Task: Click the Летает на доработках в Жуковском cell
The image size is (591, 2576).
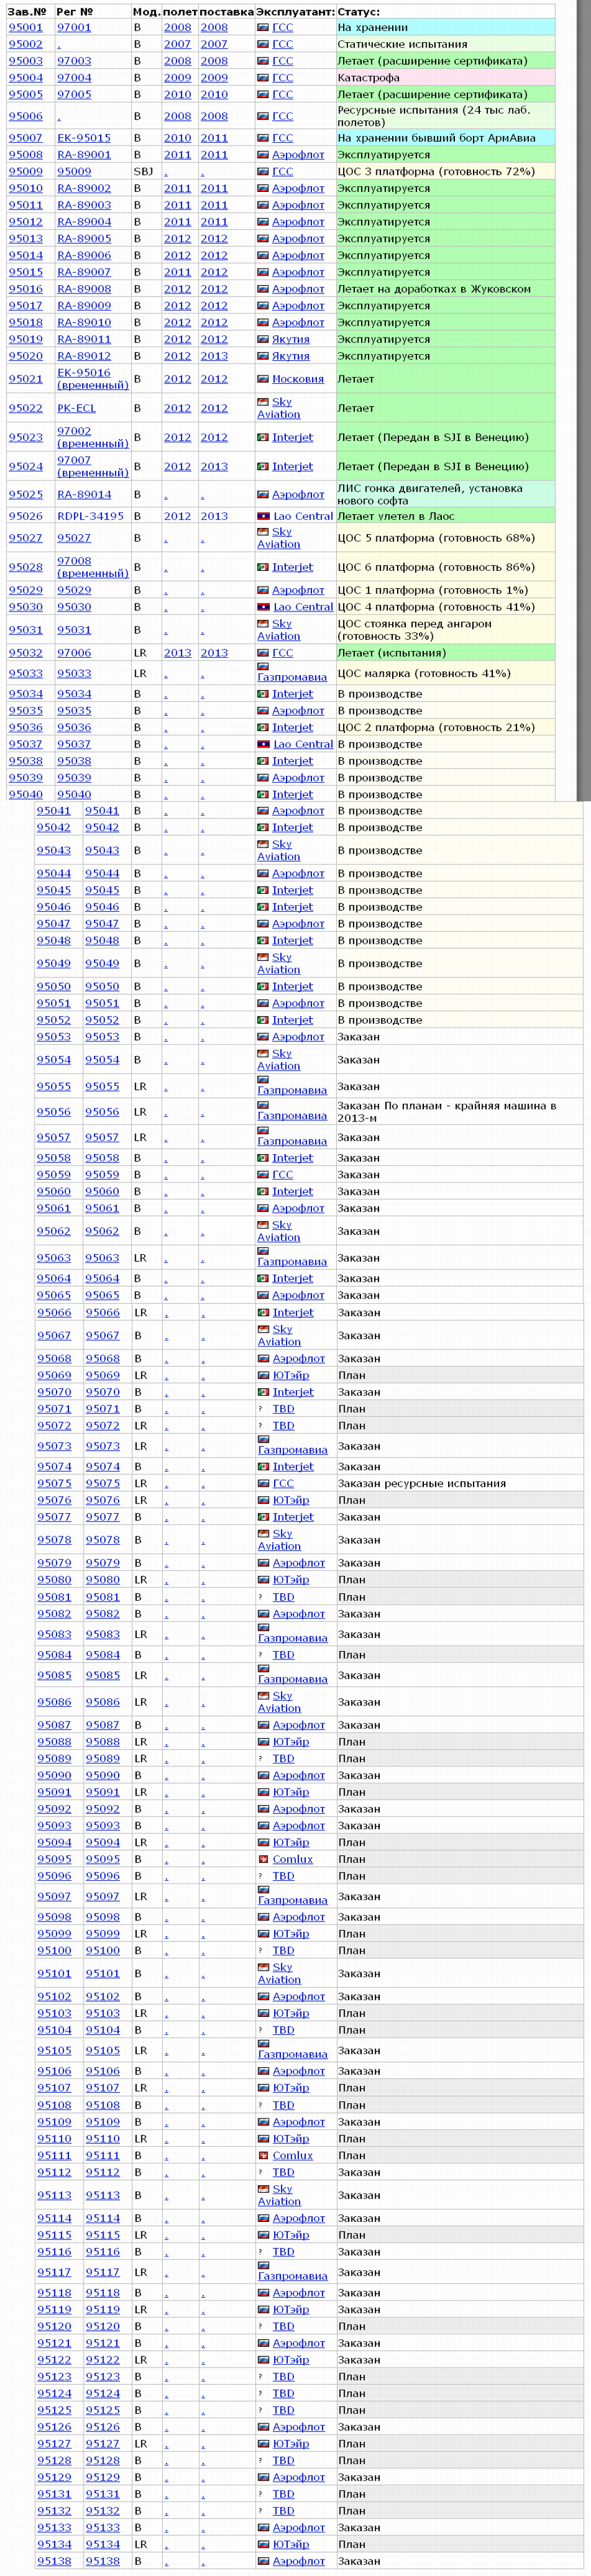Action: pyautogui.click(x=445, y=289)
